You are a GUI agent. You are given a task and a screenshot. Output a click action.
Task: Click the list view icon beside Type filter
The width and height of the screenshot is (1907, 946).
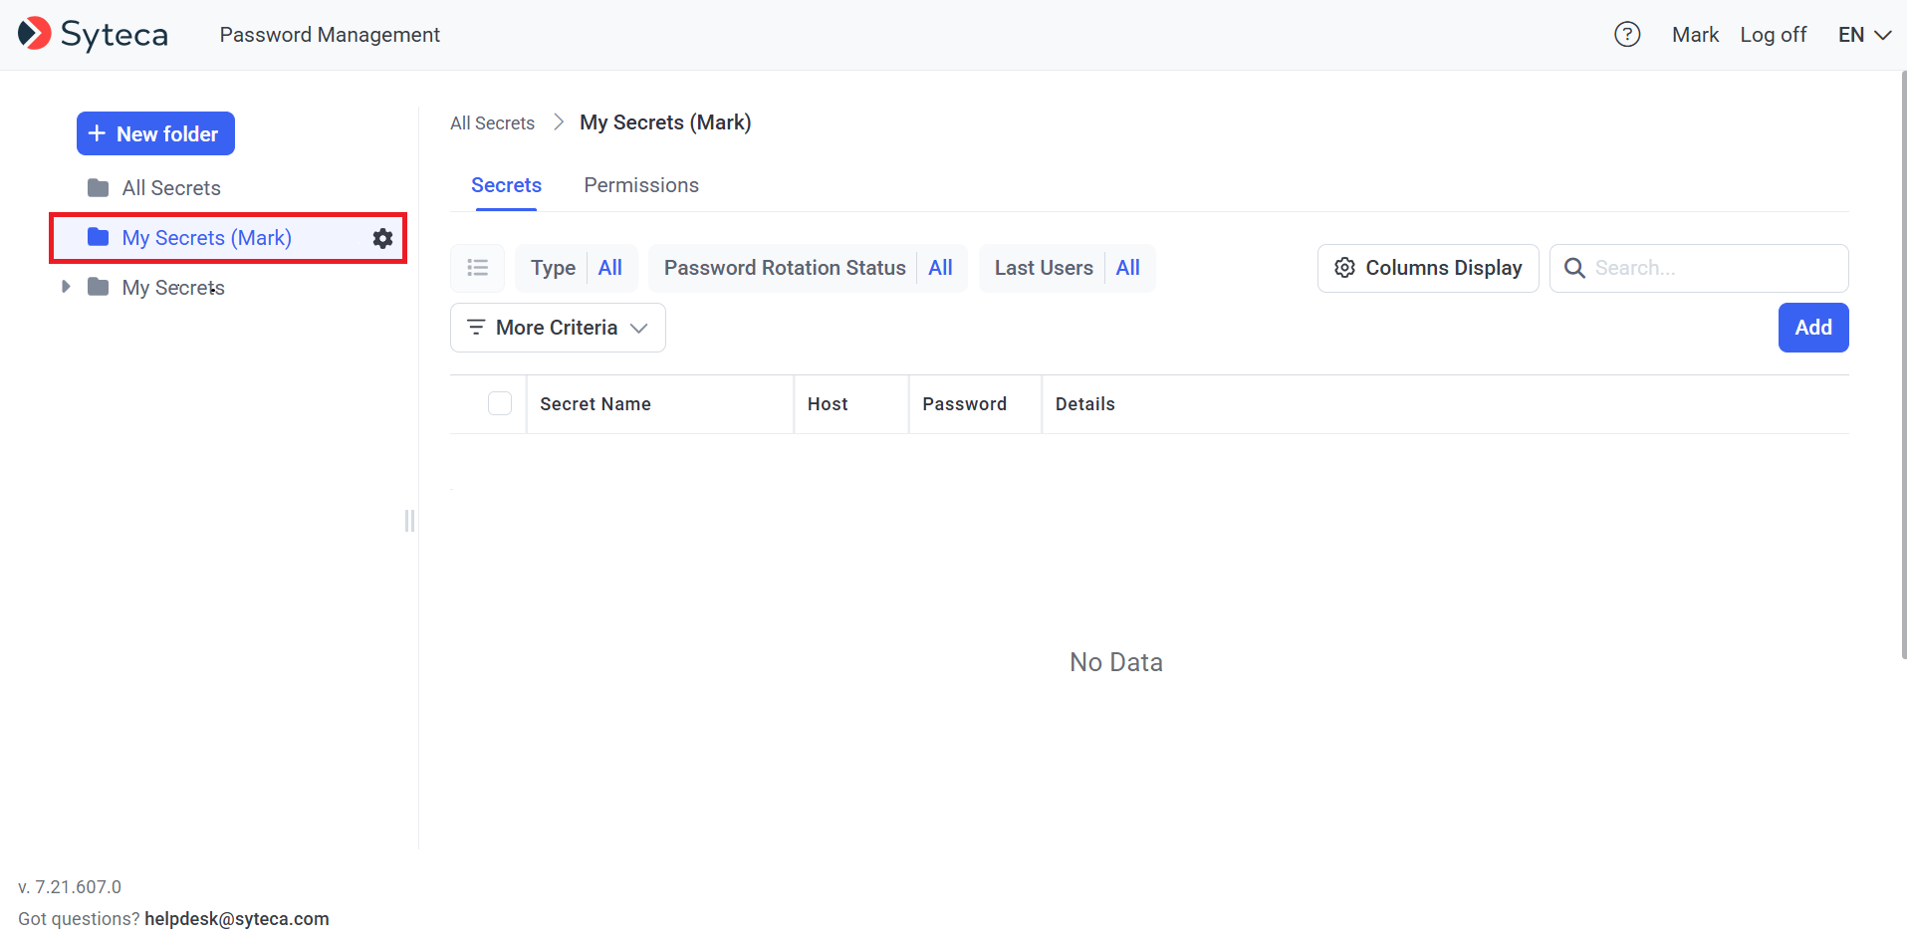click(x=478, y=268)
